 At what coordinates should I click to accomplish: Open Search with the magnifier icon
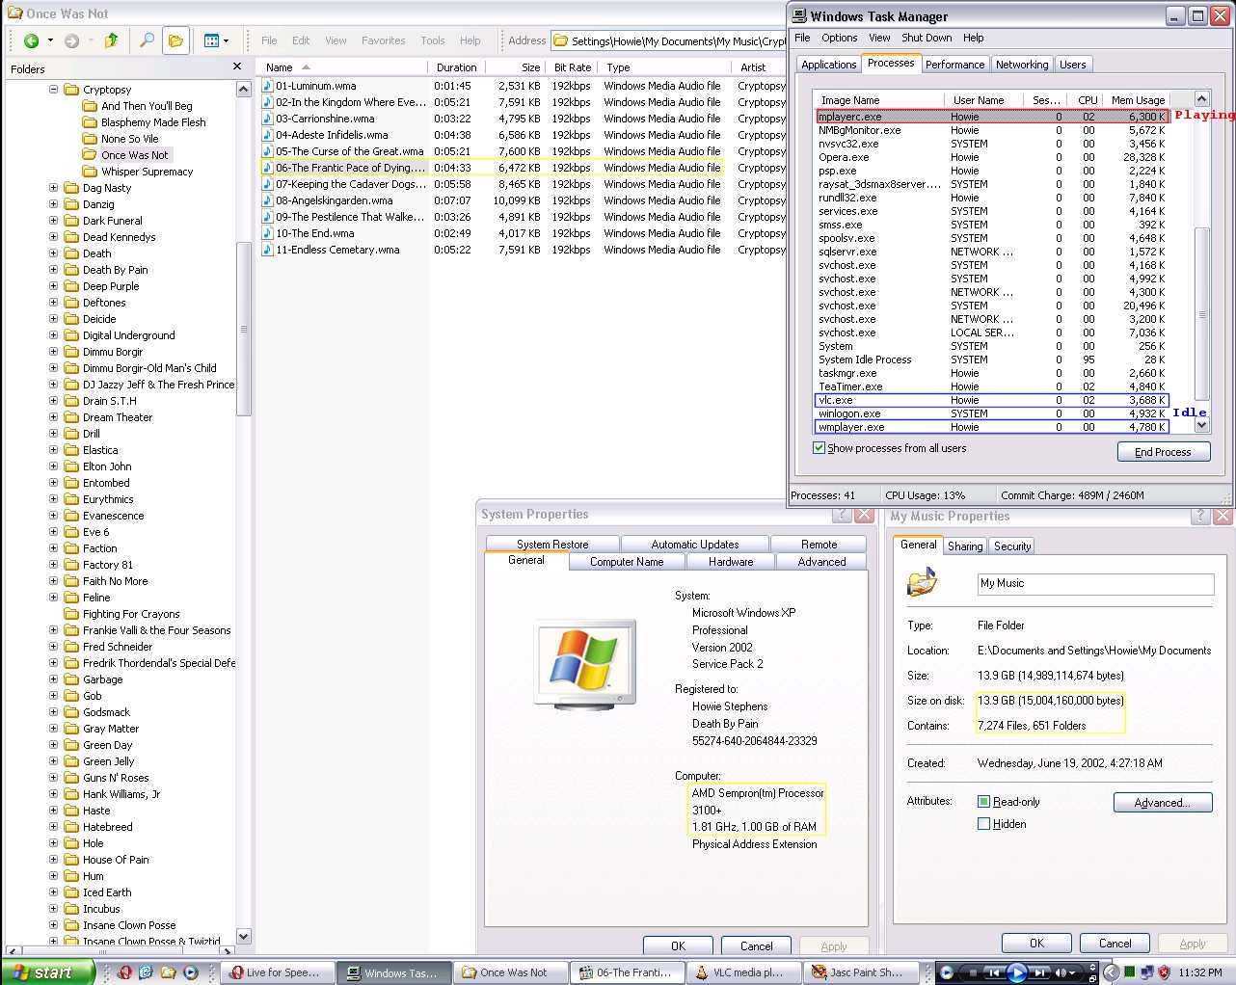pyautogui.click(x=147, y=40)
